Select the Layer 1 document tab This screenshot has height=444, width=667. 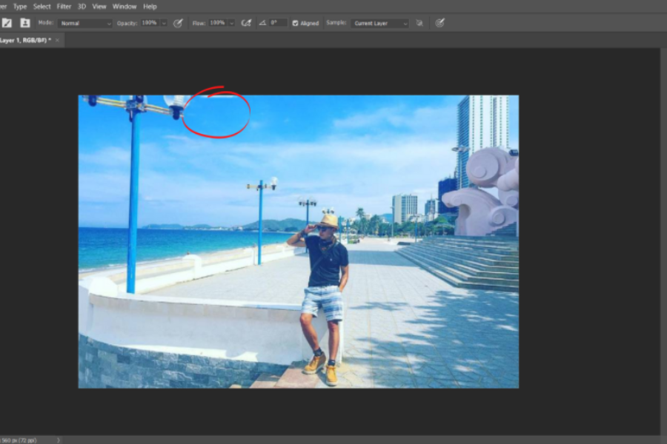pyautogui.click(x=24, y=41)
